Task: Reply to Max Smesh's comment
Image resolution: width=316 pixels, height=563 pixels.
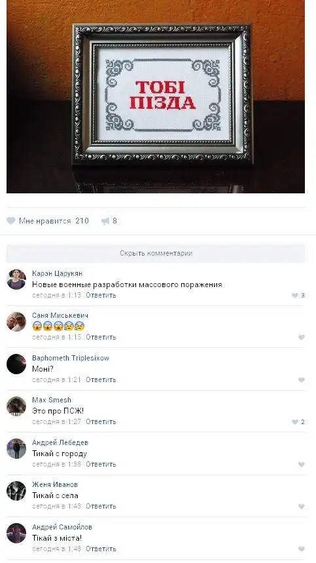Action: click(101, 421)
